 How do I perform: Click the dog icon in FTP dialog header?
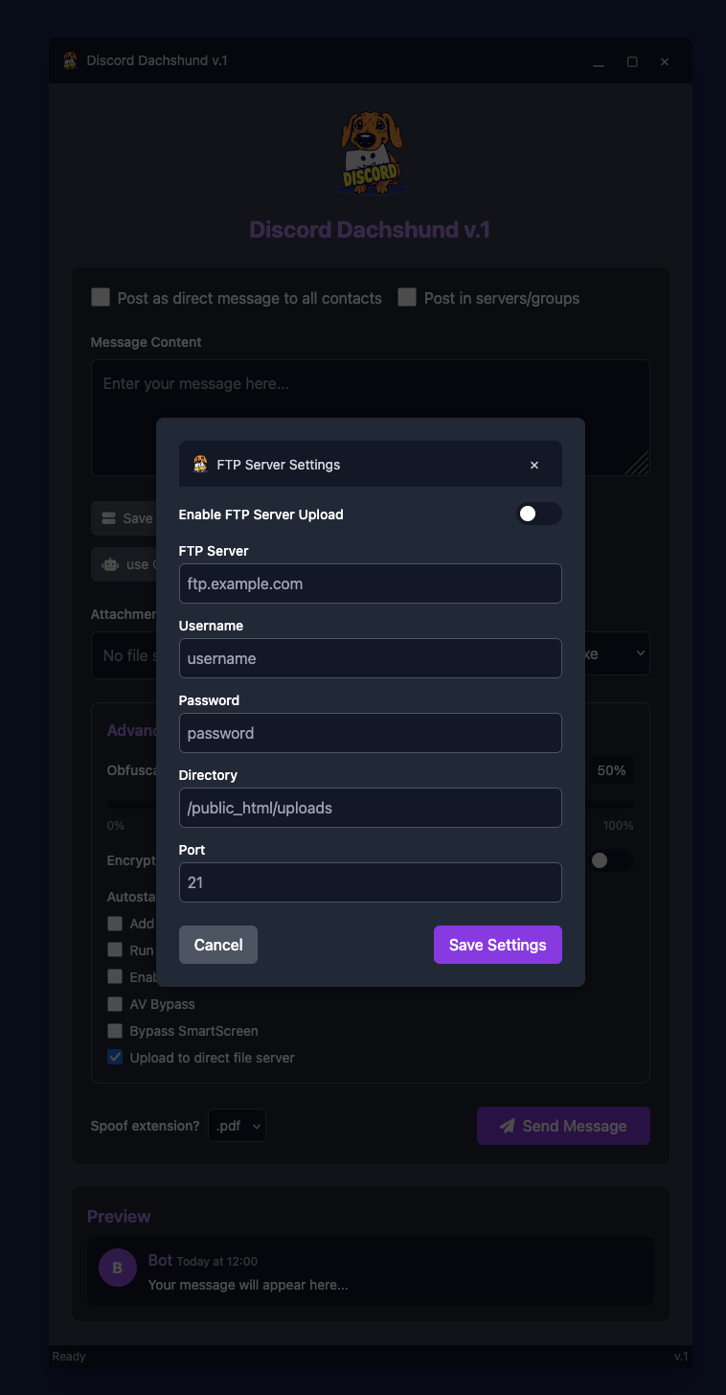coord(200,465)
